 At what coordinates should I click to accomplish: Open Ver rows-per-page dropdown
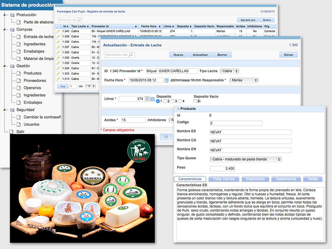point(90,86)
